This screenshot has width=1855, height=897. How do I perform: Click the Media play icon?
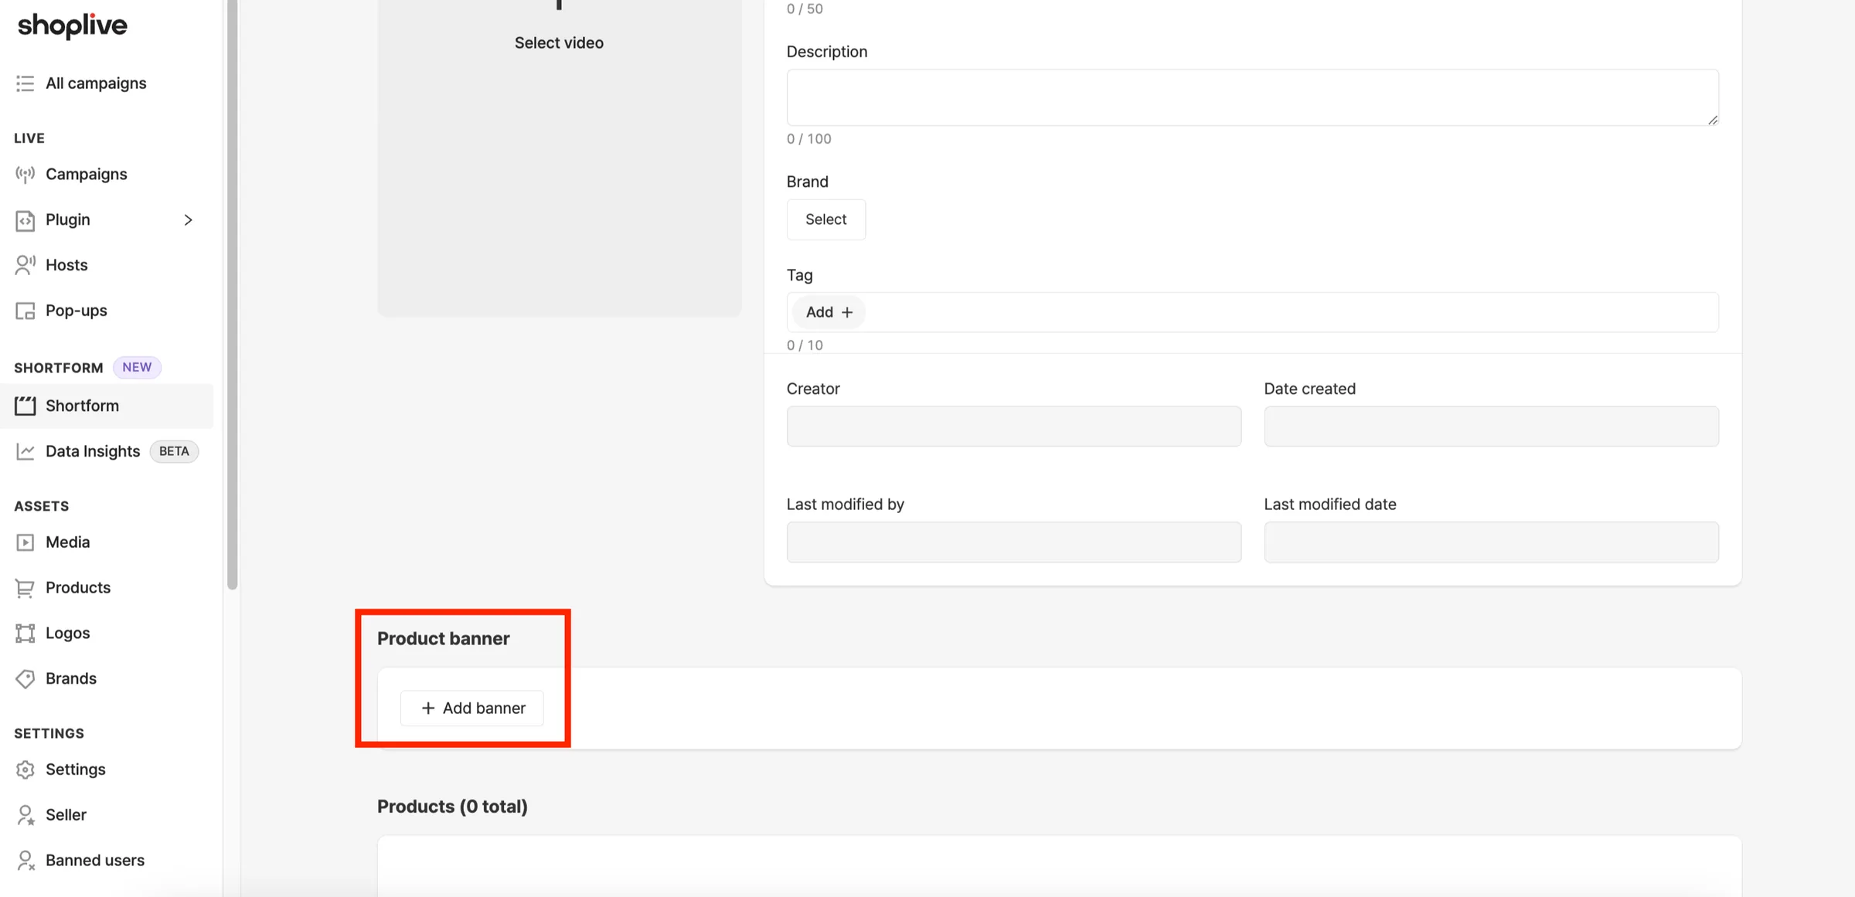coord(25,542)
